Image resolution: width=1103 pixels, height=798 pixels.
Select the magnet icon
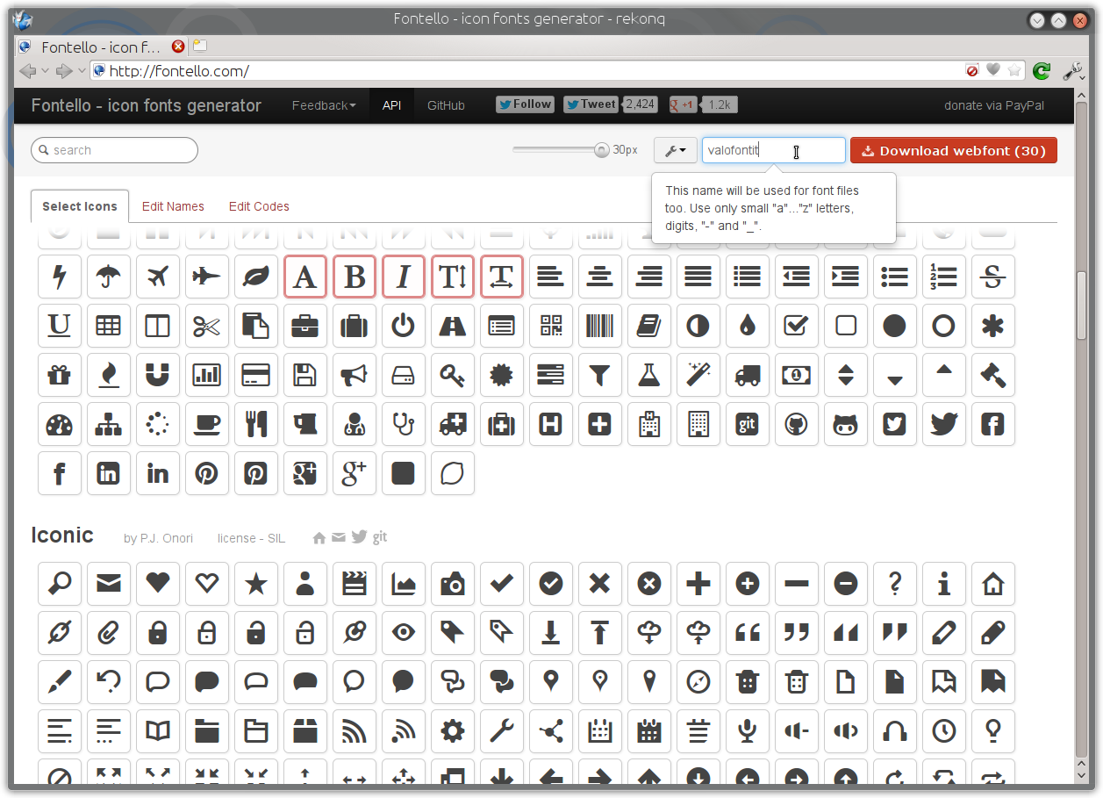(158, 375)
